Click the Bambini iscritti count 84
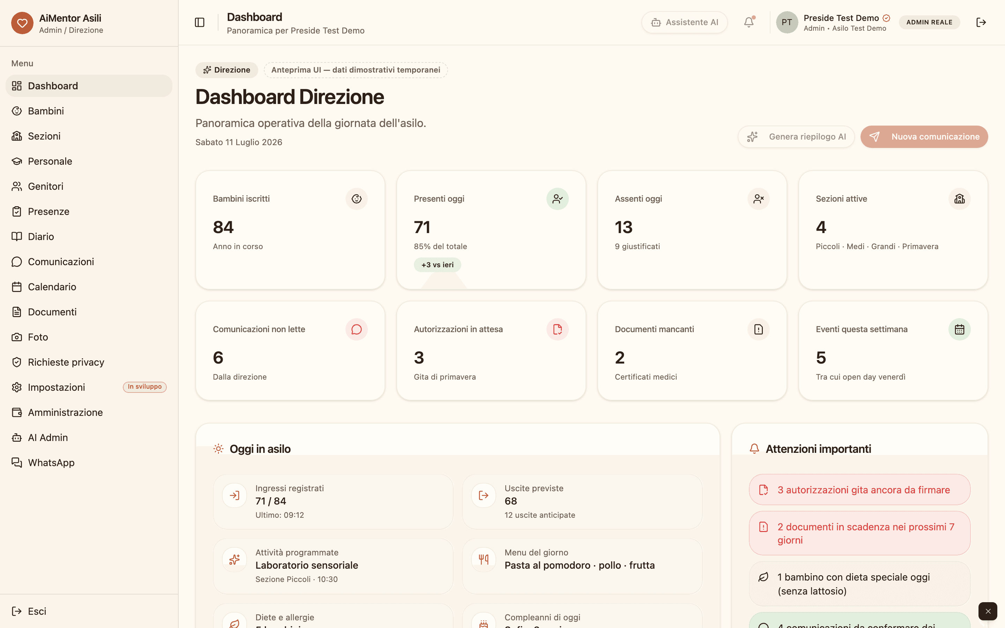 pos(223,227)
